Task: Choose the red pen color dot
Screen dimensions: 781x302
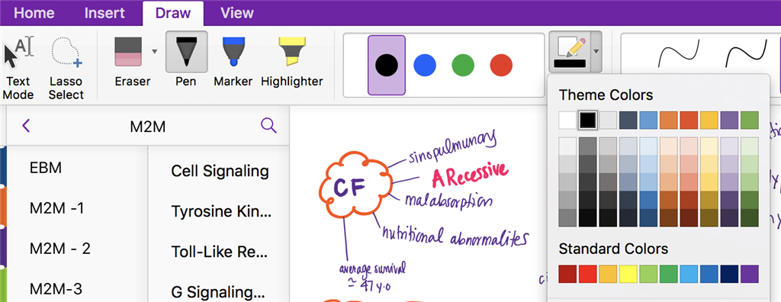Action: tap(501, 66)
